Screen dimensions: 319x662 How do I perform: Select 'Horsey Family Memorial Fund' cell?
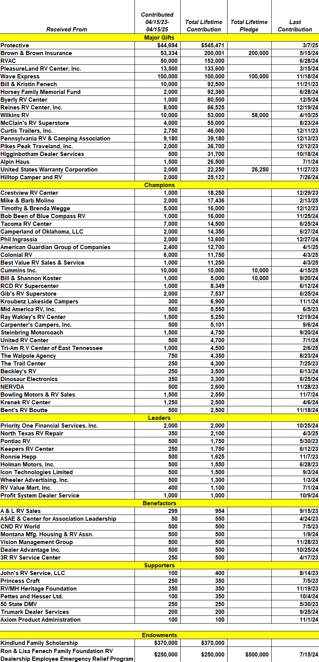[x=40, y=92]
